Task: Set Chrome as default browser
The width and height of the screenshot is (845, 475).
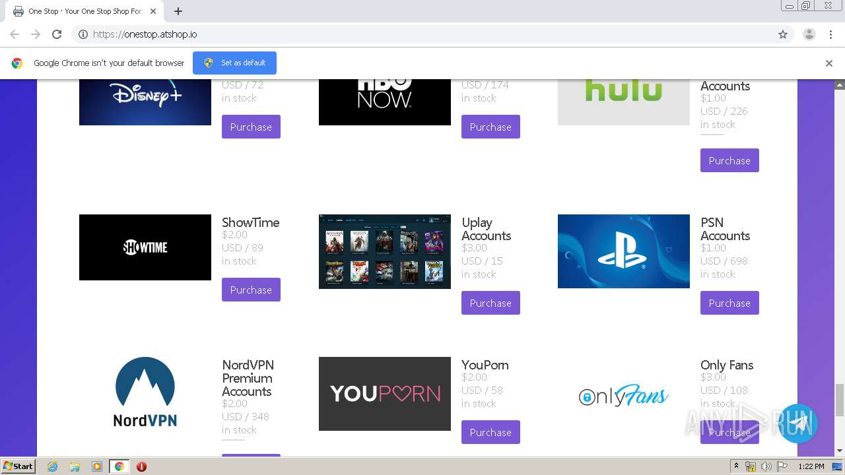Action: pos(234,63)
